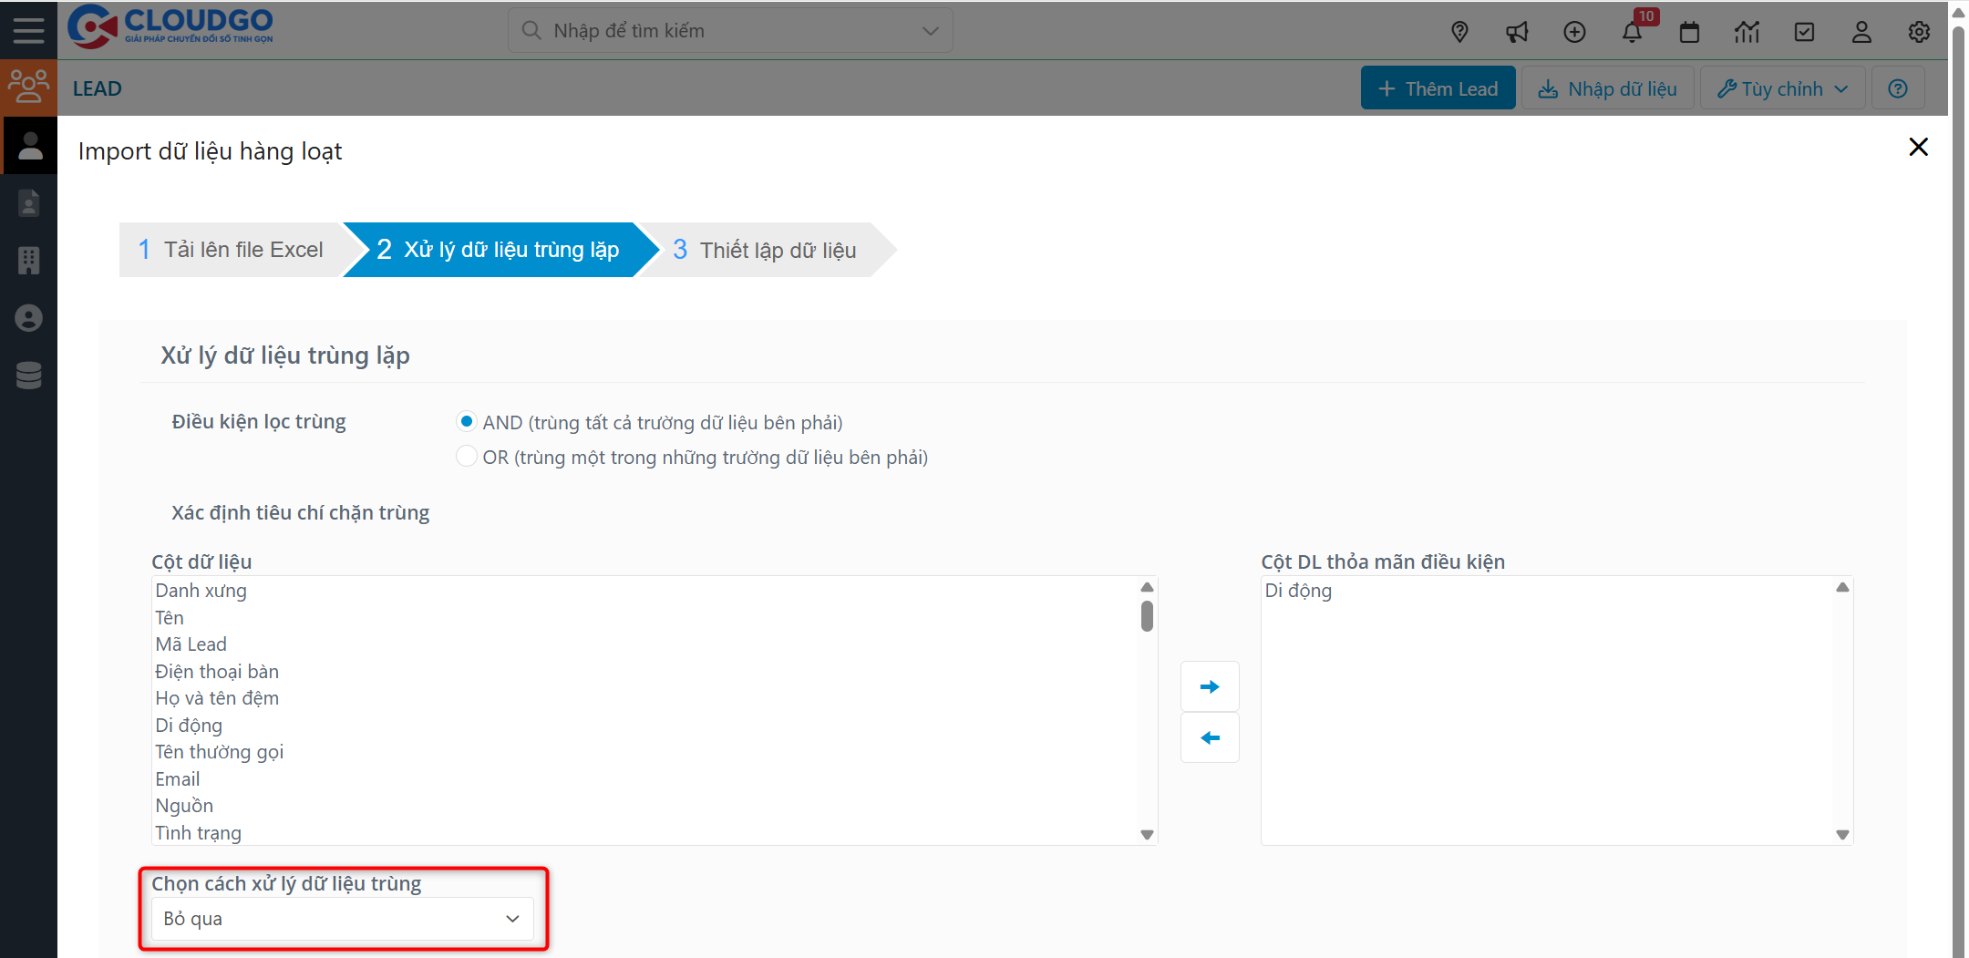Select the AND duplicate filter condition
1969x958 pixels.
[x=467, y=421]
